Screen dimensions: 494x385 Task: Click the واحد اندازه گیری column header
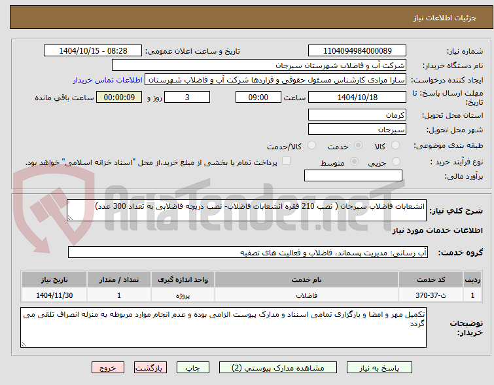[x=183, y=280]
